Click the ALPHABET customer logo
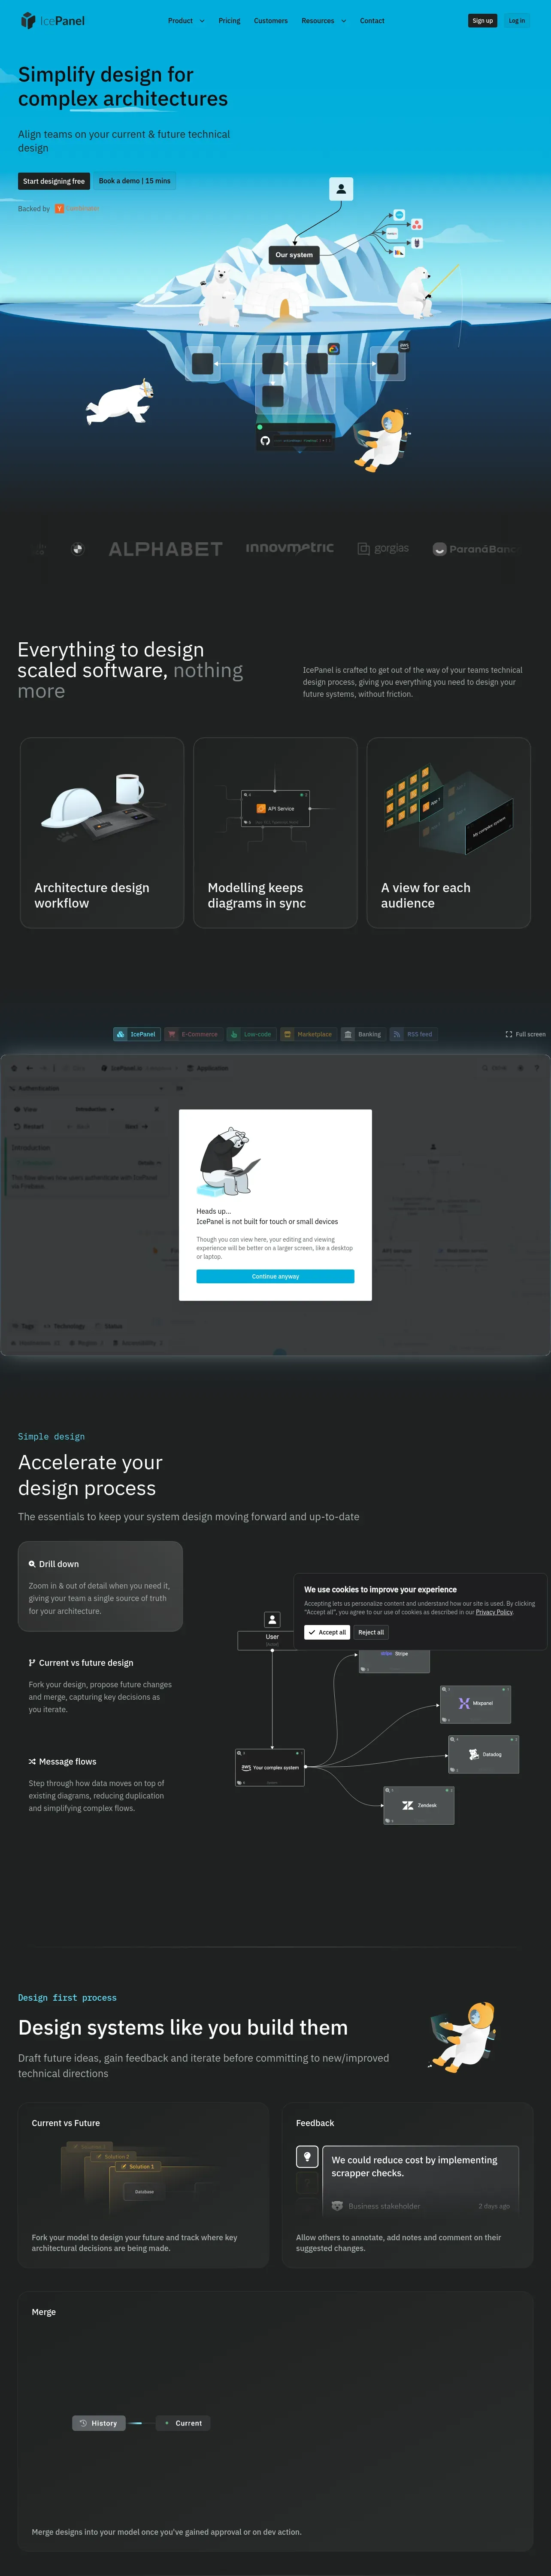Viewport: 551px width, 2576px height. 165,549
